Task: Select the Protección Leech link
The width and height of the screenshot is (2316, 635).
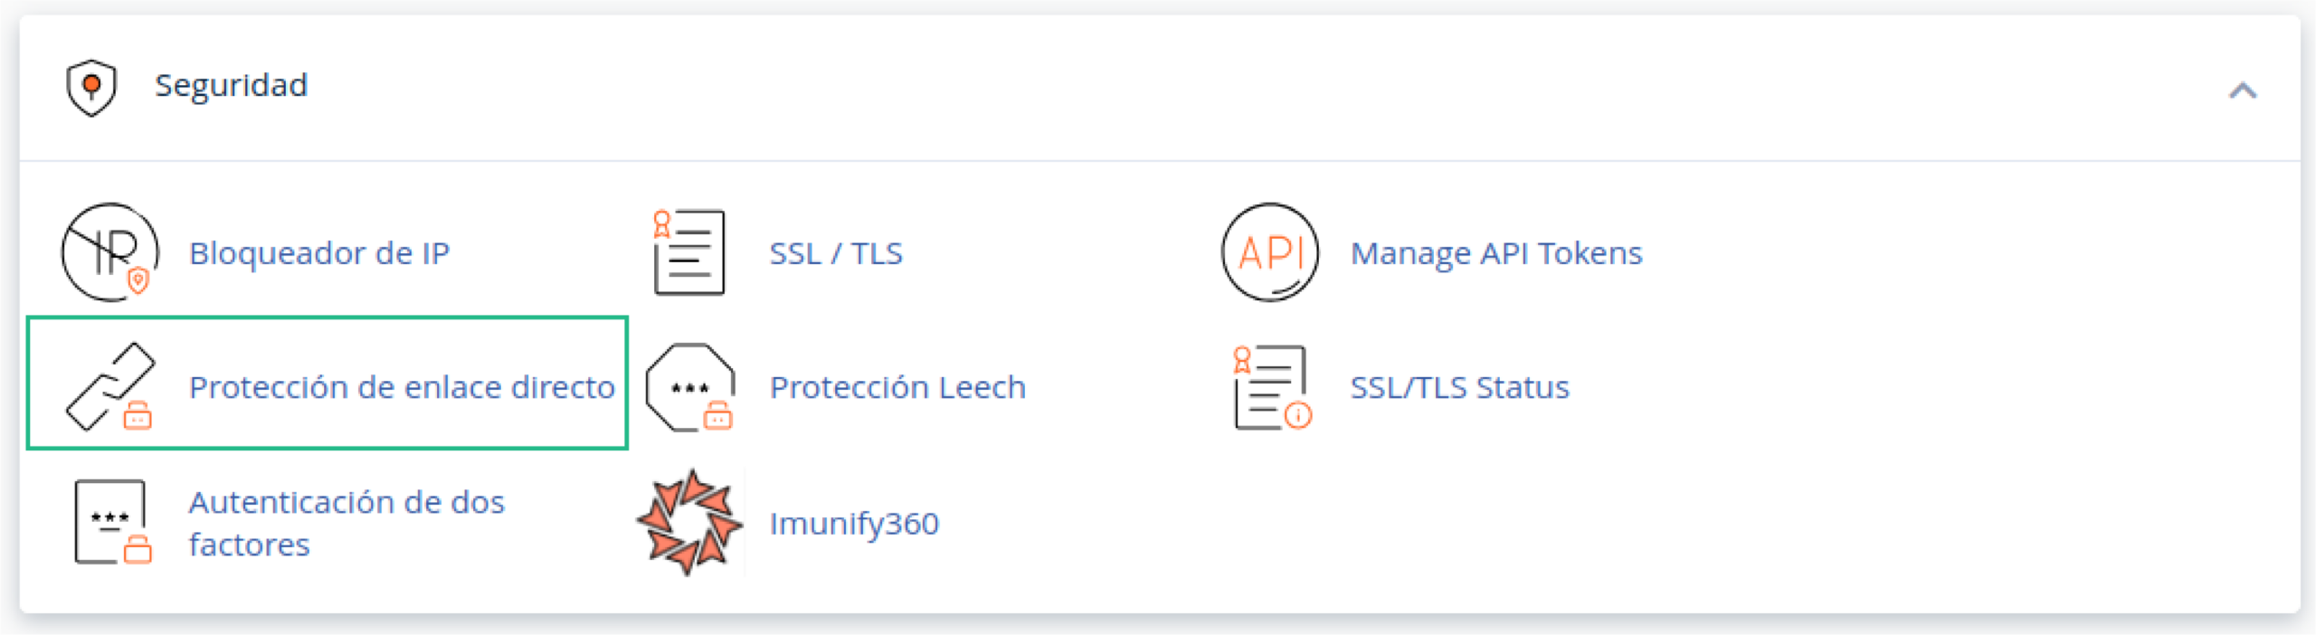Action: tap(897, 387)
